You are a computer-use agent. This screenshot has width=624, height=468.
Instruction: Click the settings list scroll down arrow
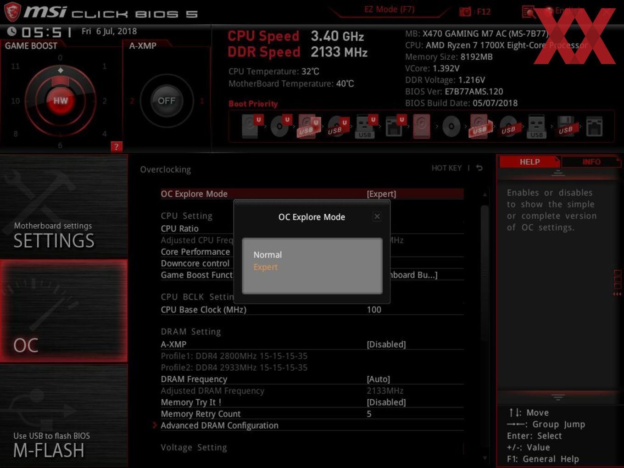click(485, 457)
